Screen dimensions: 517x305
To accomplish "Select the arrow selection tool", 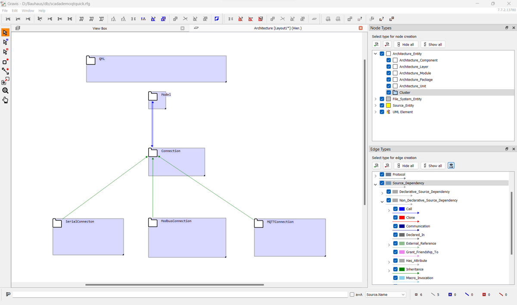I will [x=5, y=33].
